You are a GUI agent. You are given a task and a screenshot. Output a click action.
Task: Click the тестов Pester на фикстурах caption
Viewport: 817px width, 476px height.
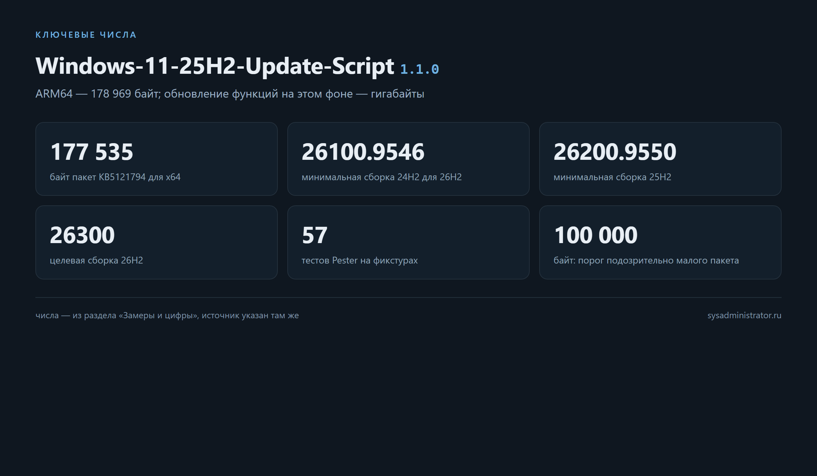click(x=359, y=260)
